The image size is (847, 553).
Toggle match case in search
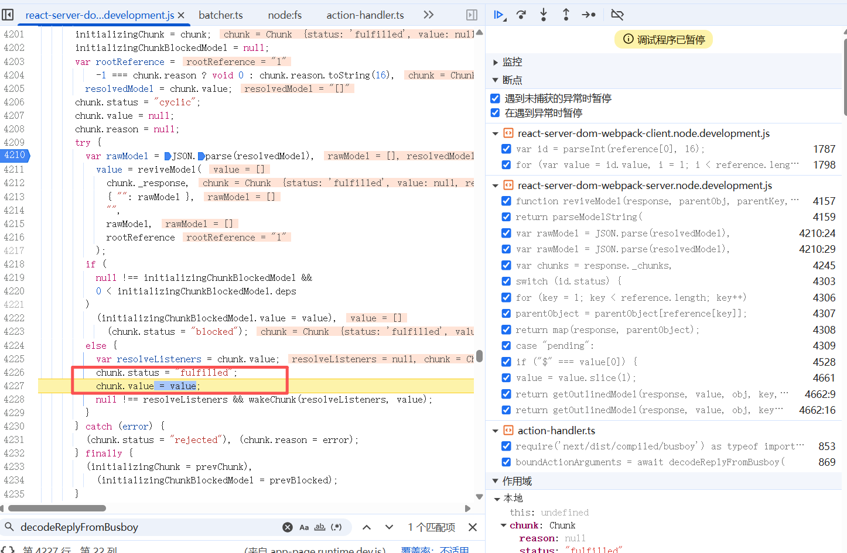coord(304,527)
